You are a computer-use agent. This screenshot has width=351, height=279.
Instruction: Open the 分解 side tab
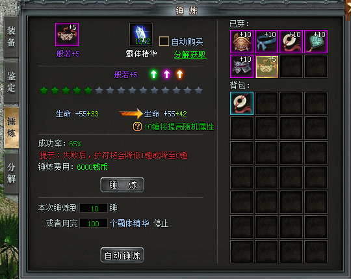pyautogui.click(x=11, y=173)
